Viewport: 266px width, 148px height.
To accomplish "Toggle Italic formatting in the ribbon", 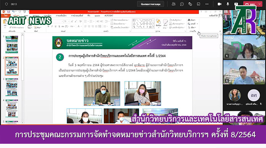I will (x=52, y=26).
